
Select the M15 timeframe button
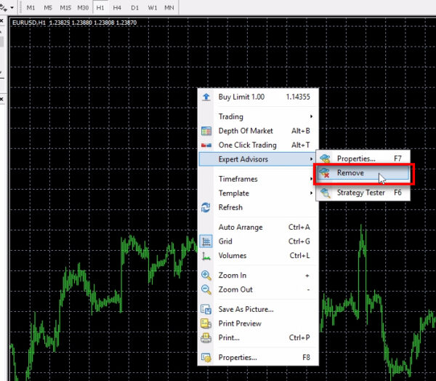[65, 7]
